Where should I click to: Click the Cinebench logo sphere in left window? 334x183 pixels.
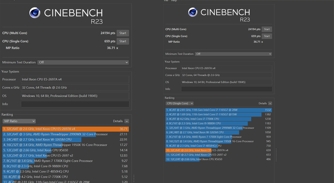pos(35,13)
